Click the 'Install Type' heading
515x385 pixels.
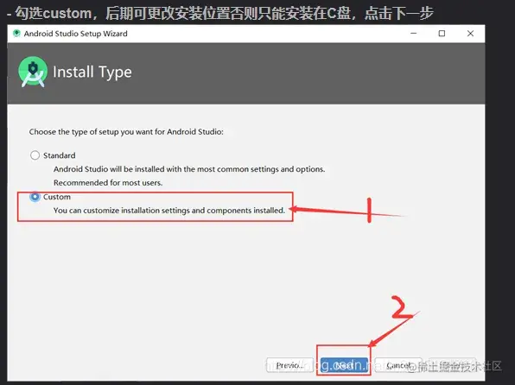coord(92,73)
